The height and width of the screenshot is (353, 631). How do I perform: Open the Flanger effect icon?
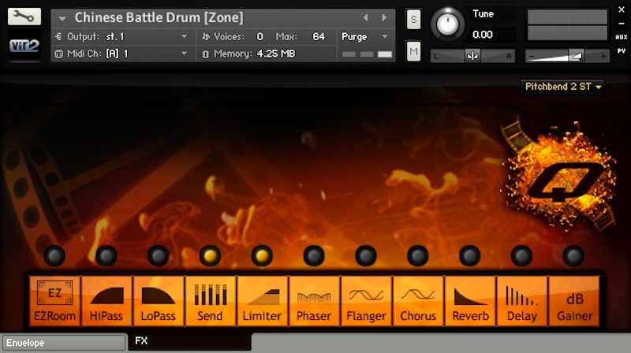point(366,301)
